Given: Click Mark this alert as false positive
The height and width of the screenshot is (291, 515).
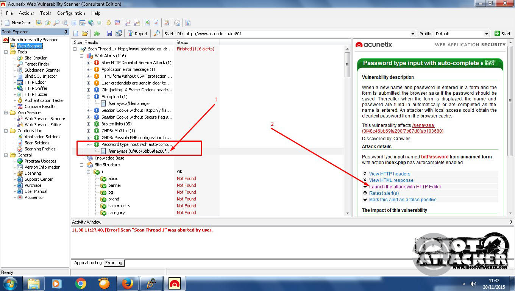Looking at the screenshot, I should pyautogui.click(x=403, y=200).
